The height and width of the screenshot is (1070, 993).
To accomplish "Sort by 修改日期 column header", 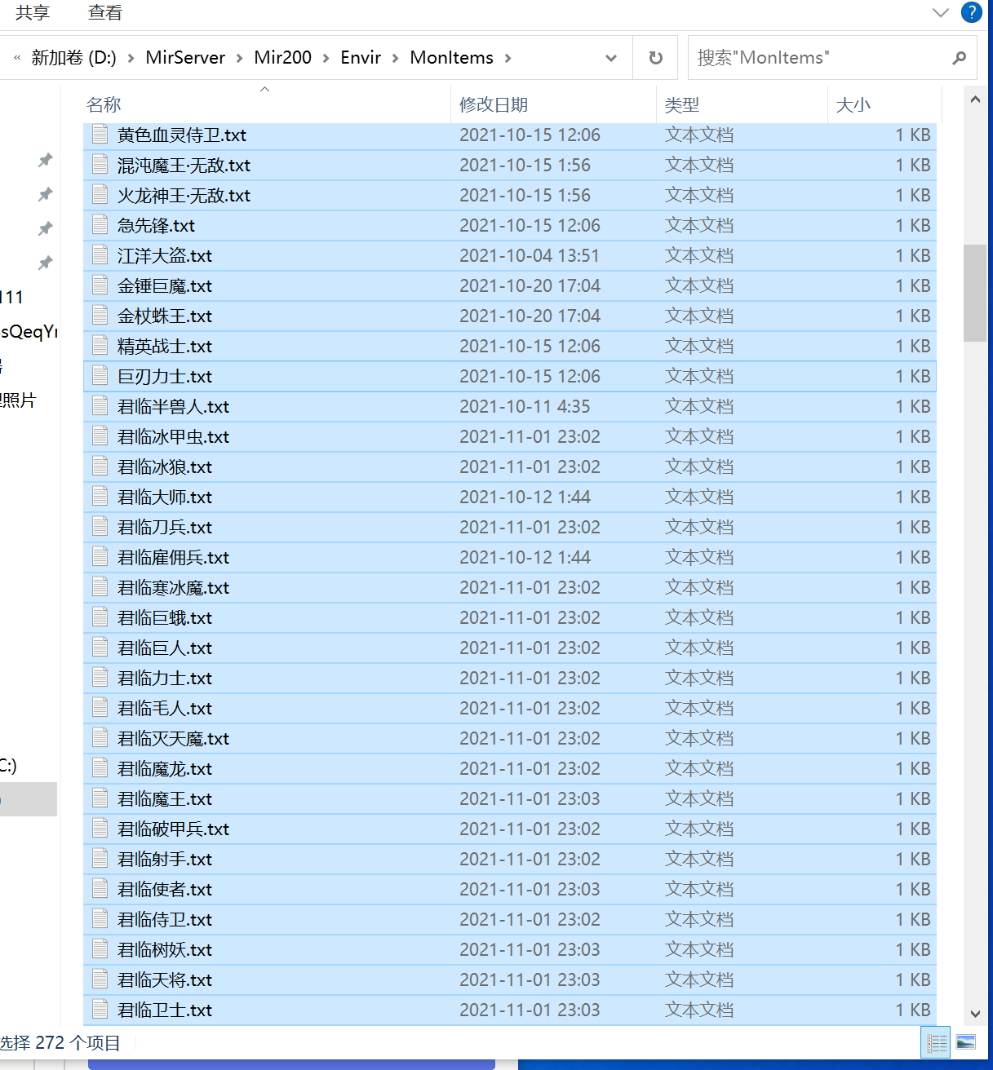I will [x=494, y=104].
